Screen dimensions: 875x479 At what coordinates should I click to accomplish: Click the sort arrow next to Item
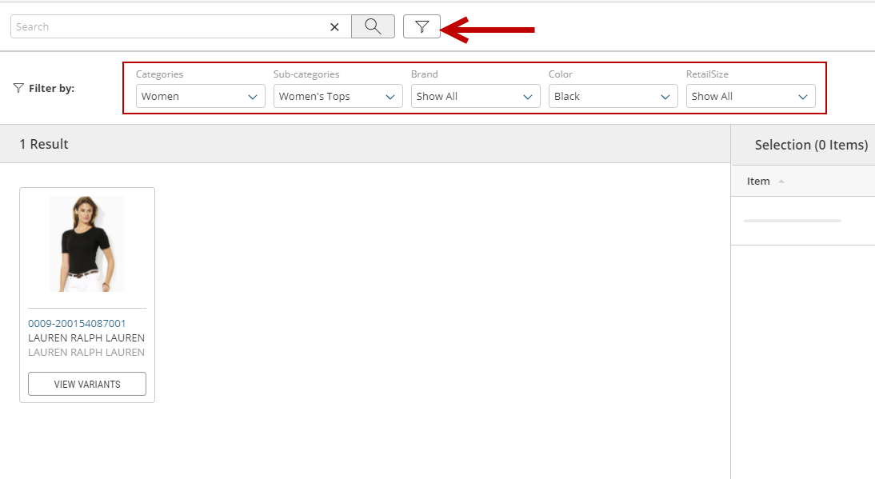[781, 182]
